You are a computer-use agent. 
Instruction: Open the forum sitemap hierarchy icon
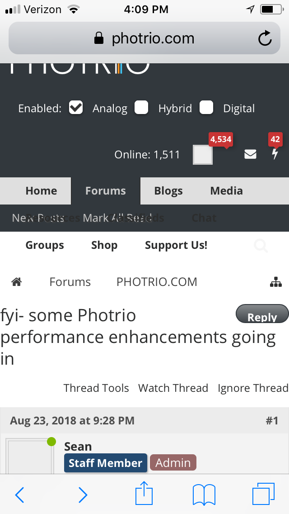click(x=276, y=282)
